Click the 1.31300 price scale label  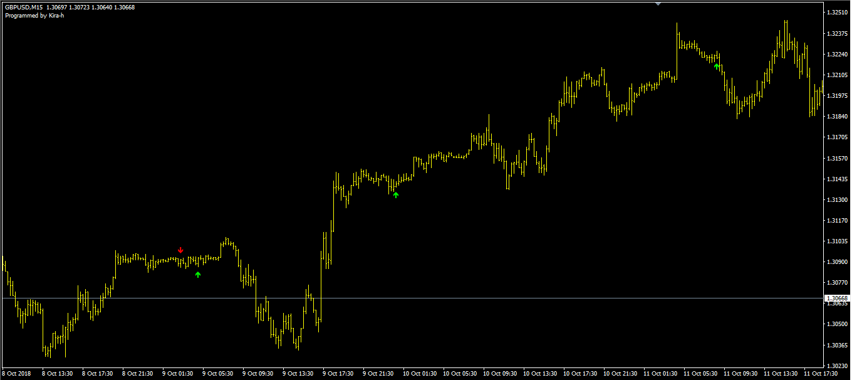pyautogui.click(x=837, y=199)
